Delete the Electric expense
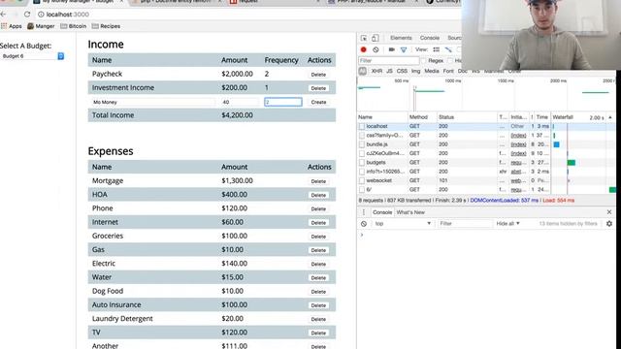621x349 pixels. 318,264
